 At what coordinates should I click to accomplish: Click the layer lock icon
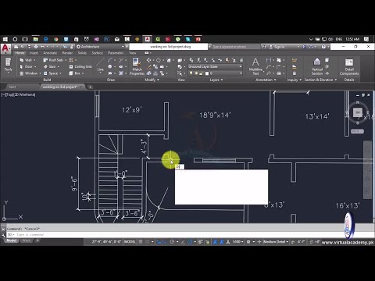click(x=201, y=73)
